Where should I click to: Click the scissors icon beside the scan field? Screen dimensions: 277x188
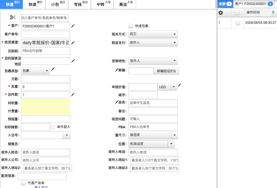click(x=13, y=17)
